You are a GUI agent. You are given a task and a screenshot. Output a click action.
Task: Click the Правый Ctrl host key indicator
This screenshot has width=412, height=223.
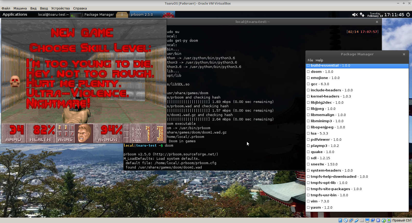coord(402,220)
